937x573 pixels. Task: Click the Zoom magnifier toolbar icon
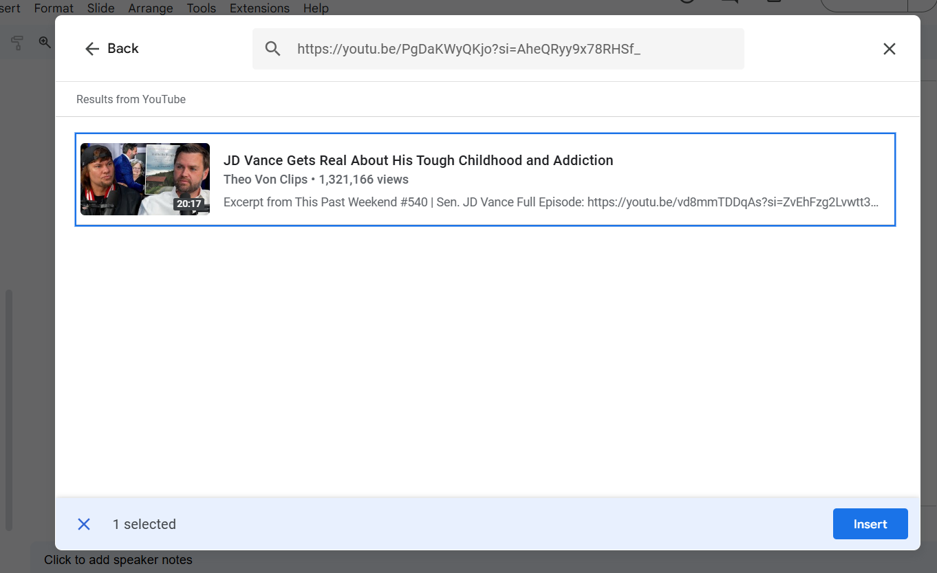pyautogui.click(x=45, y=43)
